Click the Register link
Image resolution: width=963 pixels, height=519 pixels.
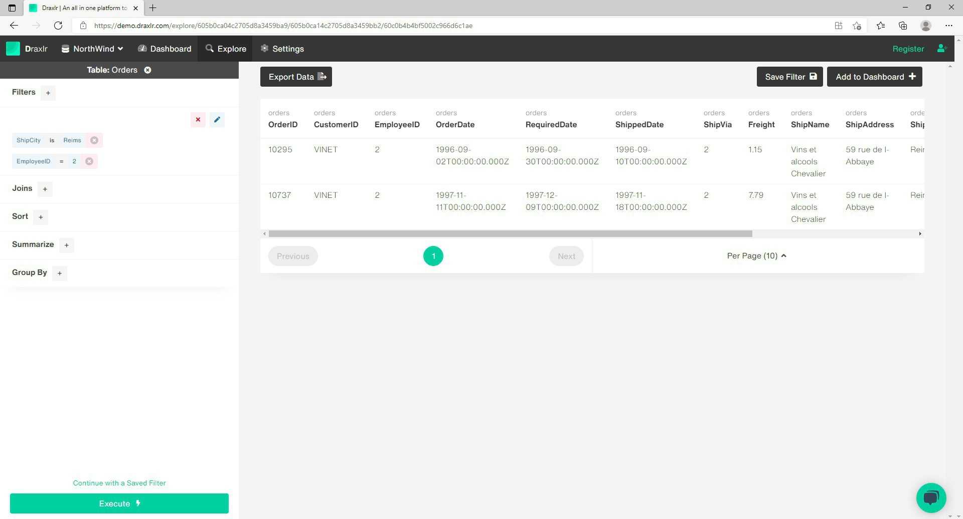(x=908, y=49)
